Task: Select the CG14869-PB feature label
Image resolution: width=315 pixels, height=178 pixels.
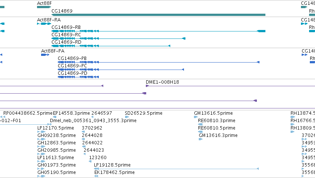Action: click(x=72, y=58)
